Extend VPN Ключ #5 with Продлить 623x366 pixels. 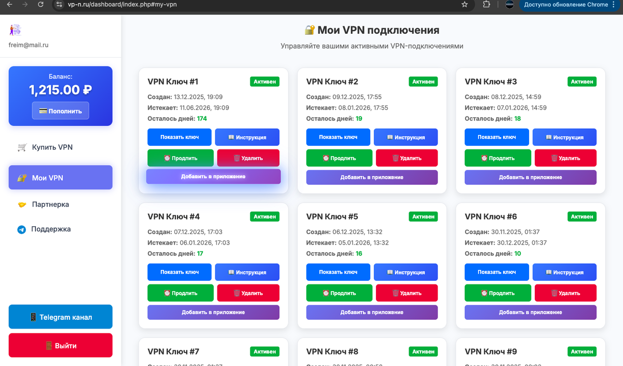[340, 293]
